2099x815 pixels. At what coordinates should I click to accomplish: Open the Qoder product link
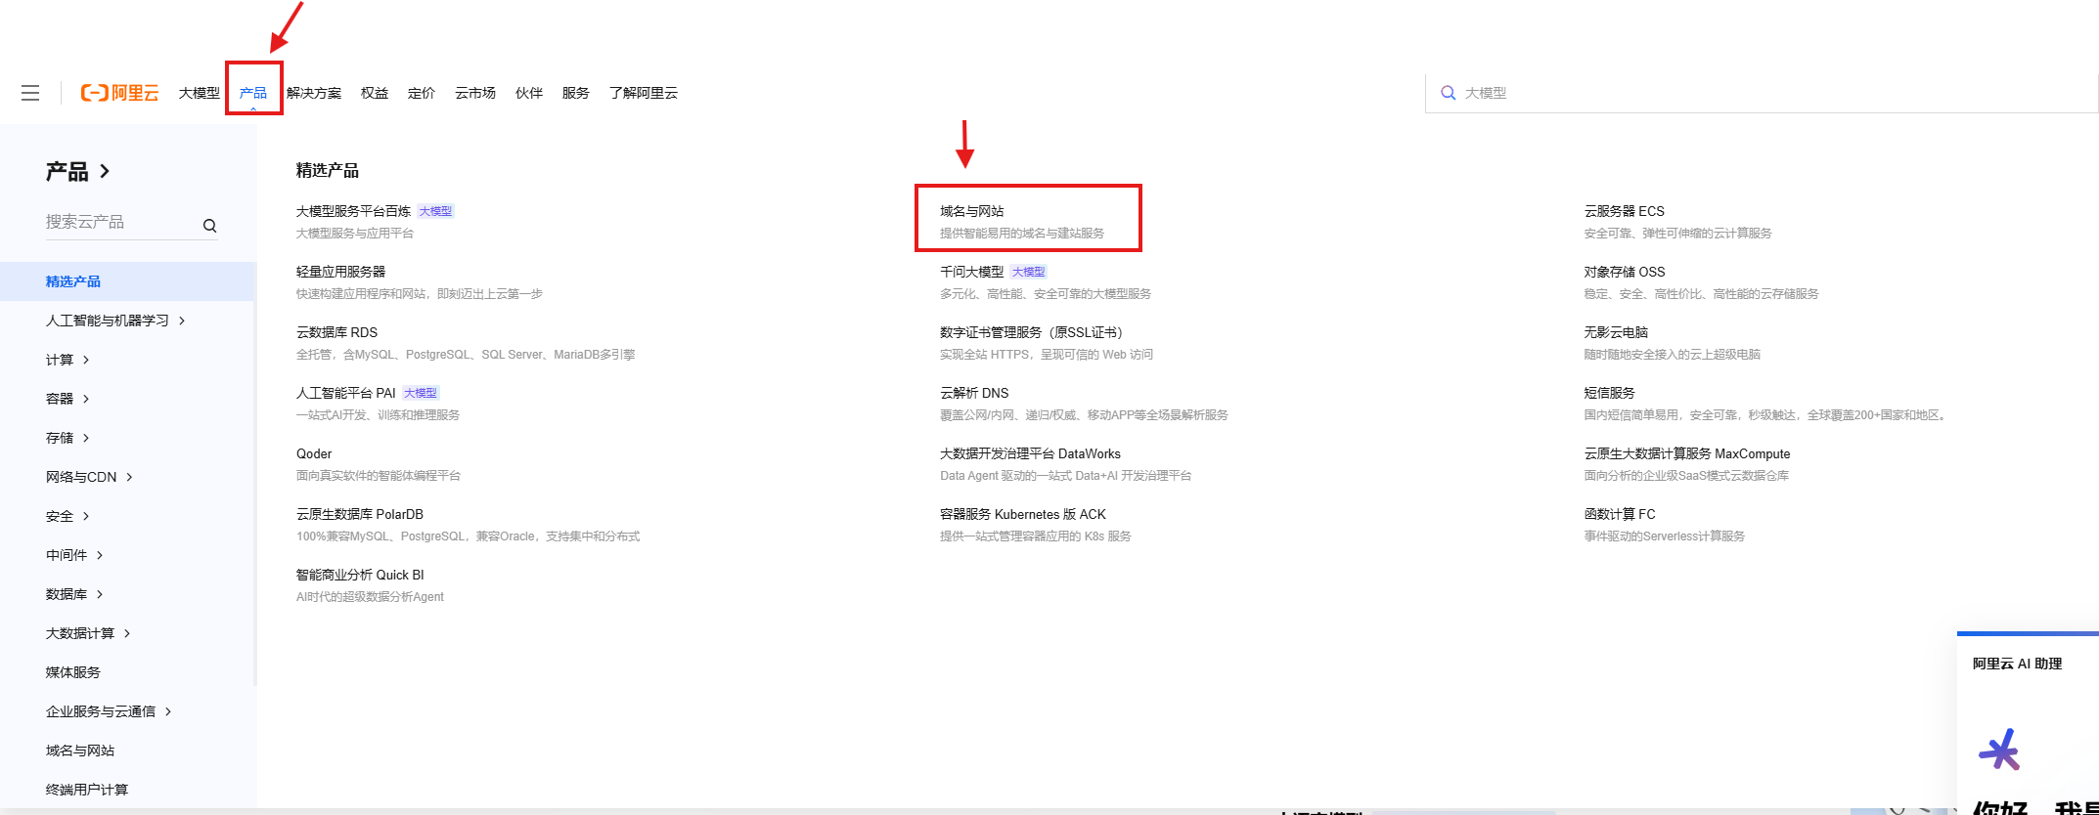(314, 453)
